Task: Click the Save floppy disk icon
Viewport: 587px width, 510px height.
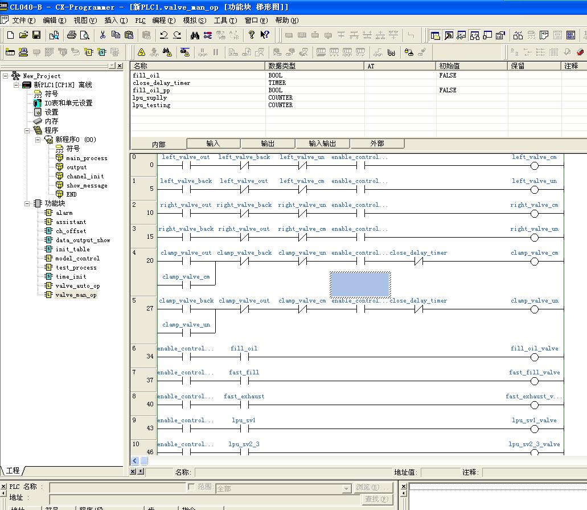Action: tap(36, 35)
